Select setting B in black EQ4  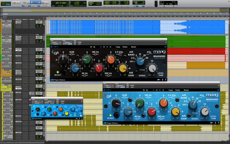point(104,47)
